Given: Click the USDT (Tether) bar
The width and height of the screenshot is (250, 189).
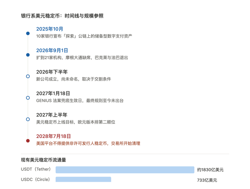Looking at the screenshot, I should coord(125,170).
